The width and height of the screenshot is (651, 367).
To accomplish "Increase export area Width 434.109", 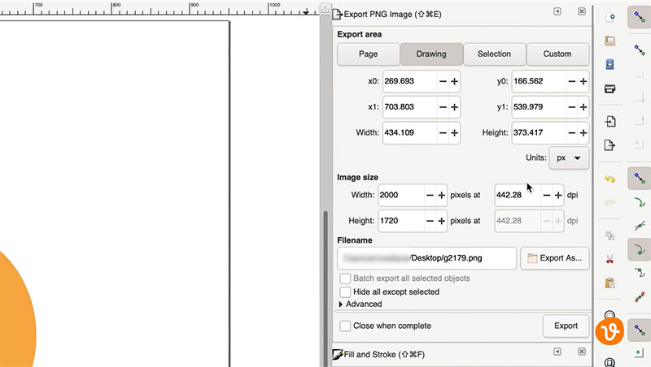I will point(455,132).
